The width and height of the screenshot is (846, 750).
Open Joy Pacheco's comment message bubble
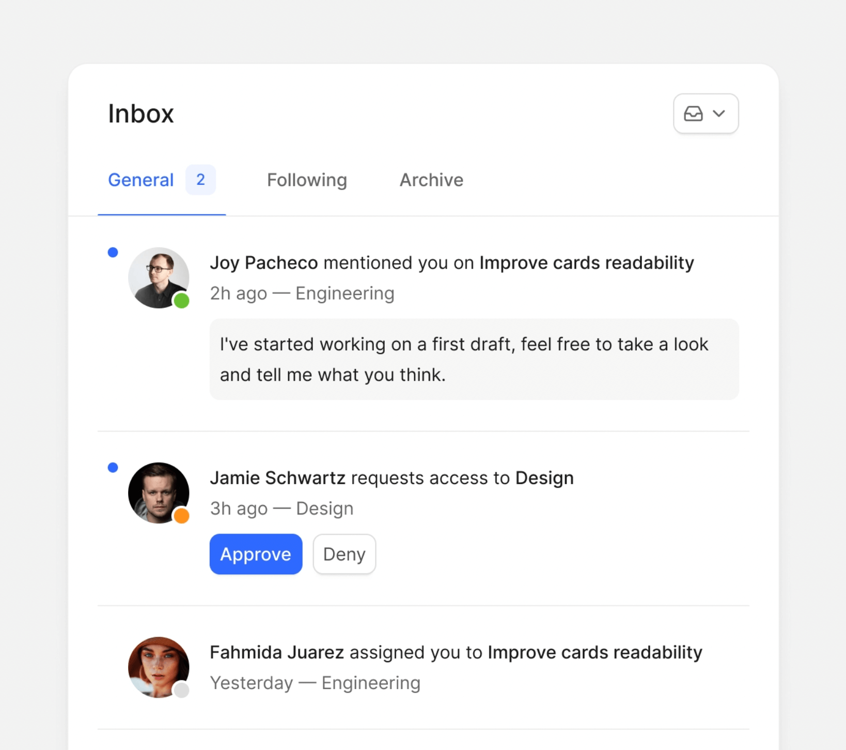coord(474,360)
